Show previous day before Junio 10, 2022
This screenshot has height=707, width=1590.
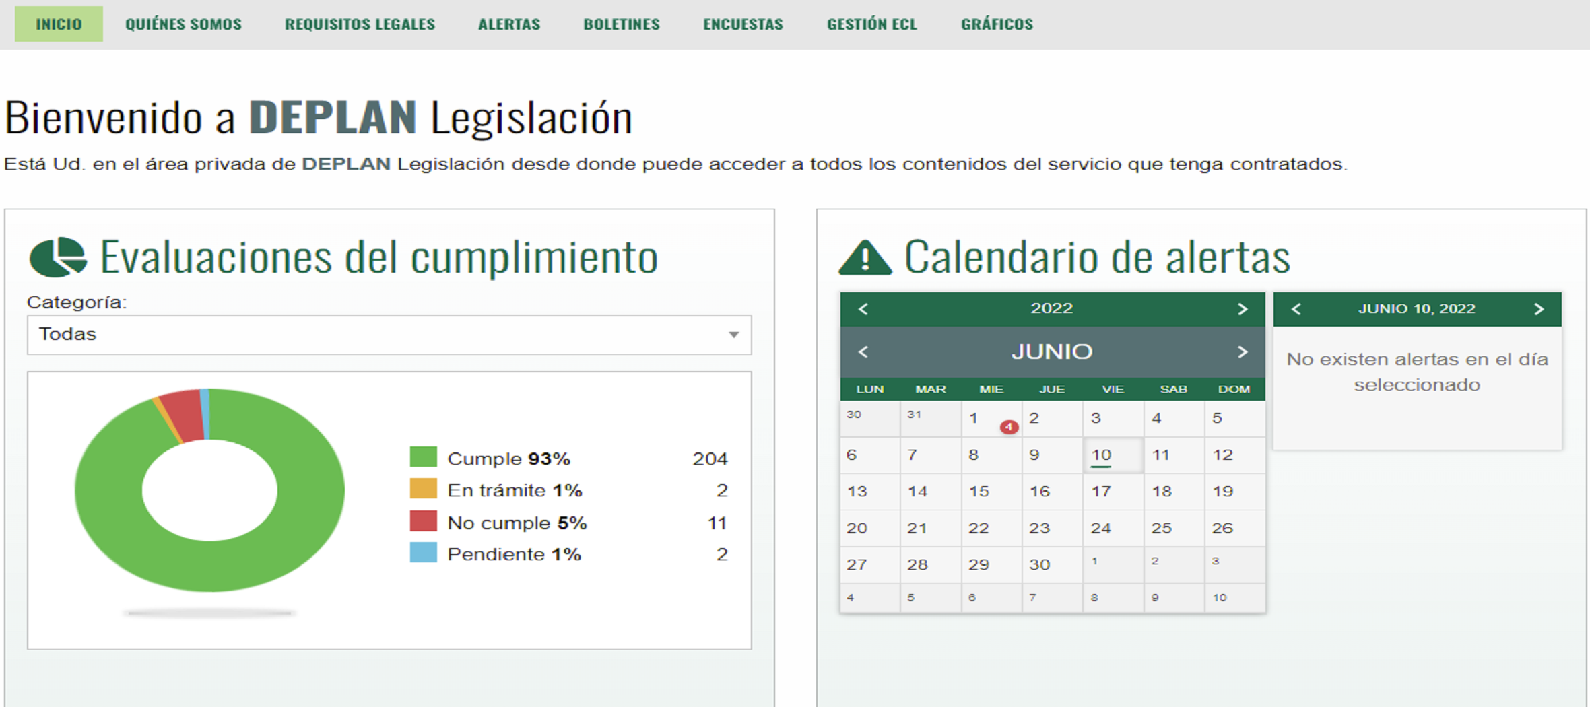pyautogui.click(x=1296, y=309)
